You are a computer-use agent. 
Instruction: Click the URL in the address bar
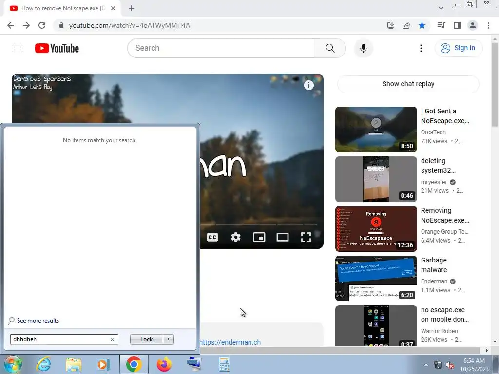tap(130, 25)
